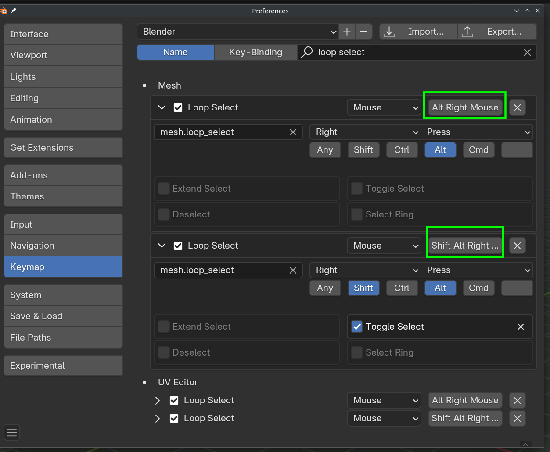Open the Blender keymap preset dropdown
550x452 pixels.
coord(237,32)
